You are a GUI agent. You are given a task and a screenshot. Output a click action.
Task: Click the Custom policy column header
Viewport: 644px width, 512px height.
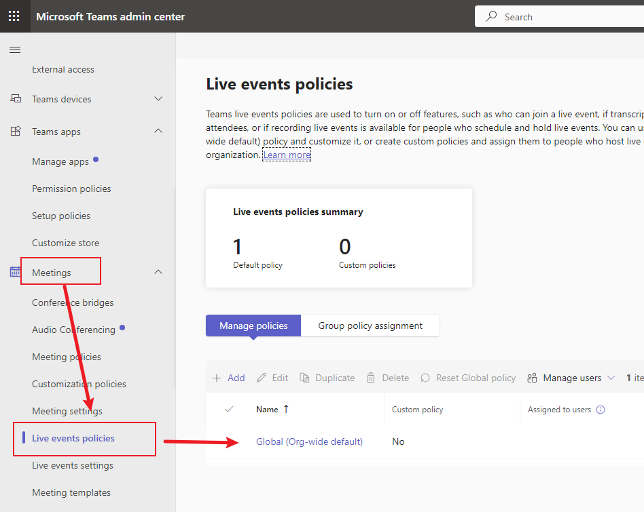click(x=417, y=410)
